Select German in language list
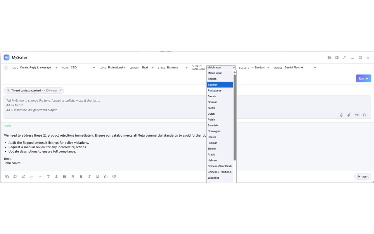The width and height of the screenshot is (374, 234). 220,102
